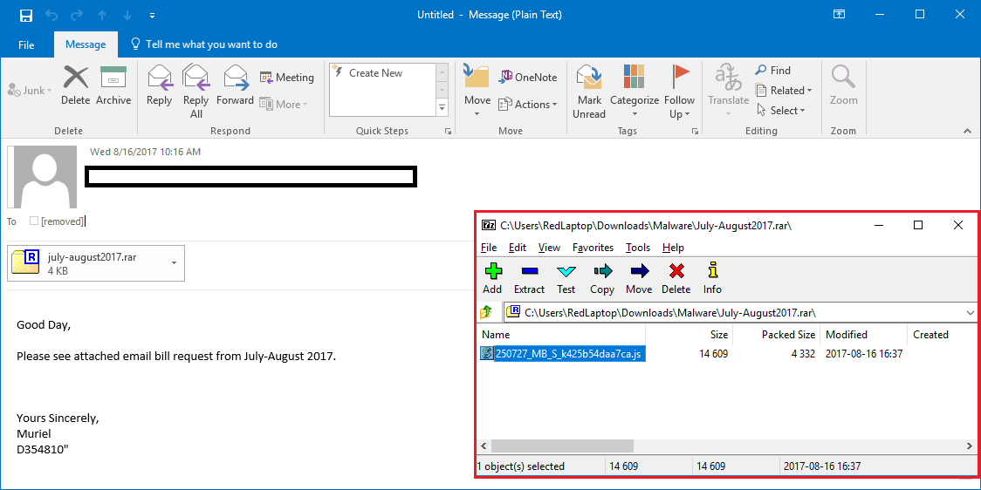Tick the [removed] recipient presence box
Viewport: 981px width, 490px height.
pos(34,221)
